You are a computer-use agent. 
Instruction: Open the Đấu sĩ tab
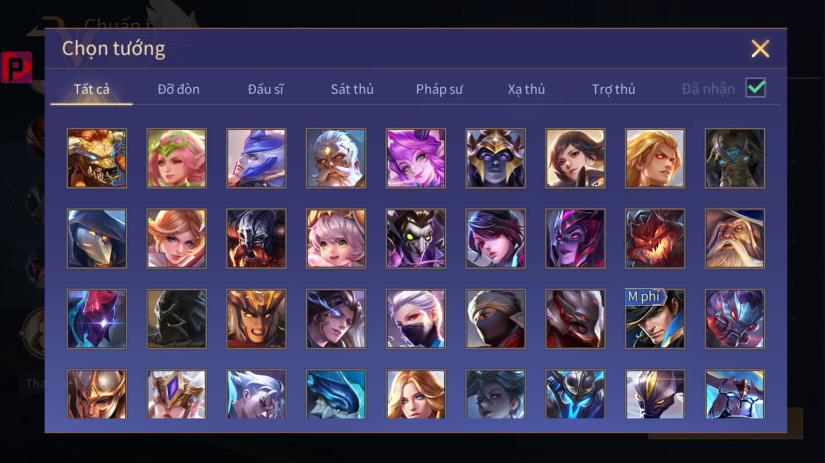tap(265, 89)
